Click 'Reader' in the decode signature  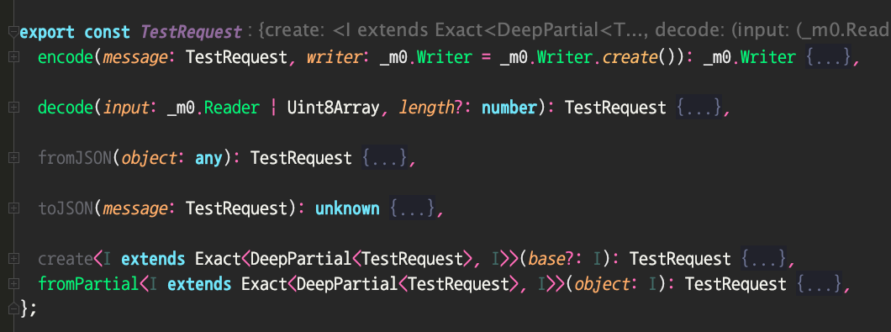tap(232, 108)
